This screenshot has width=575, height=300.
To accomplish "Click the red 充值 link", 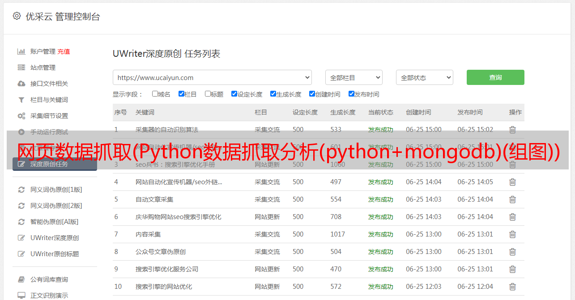I will 64,51.
